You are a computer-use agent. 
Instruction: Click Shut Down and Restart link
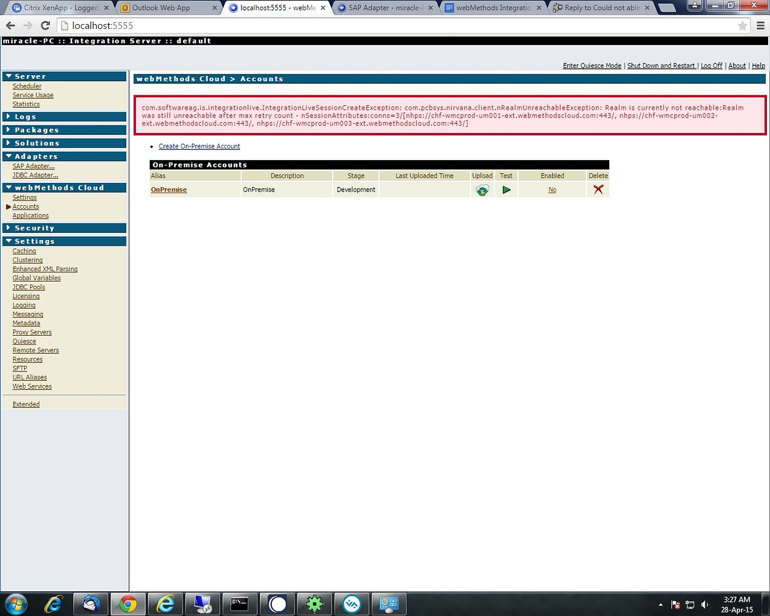coord(661,66)
